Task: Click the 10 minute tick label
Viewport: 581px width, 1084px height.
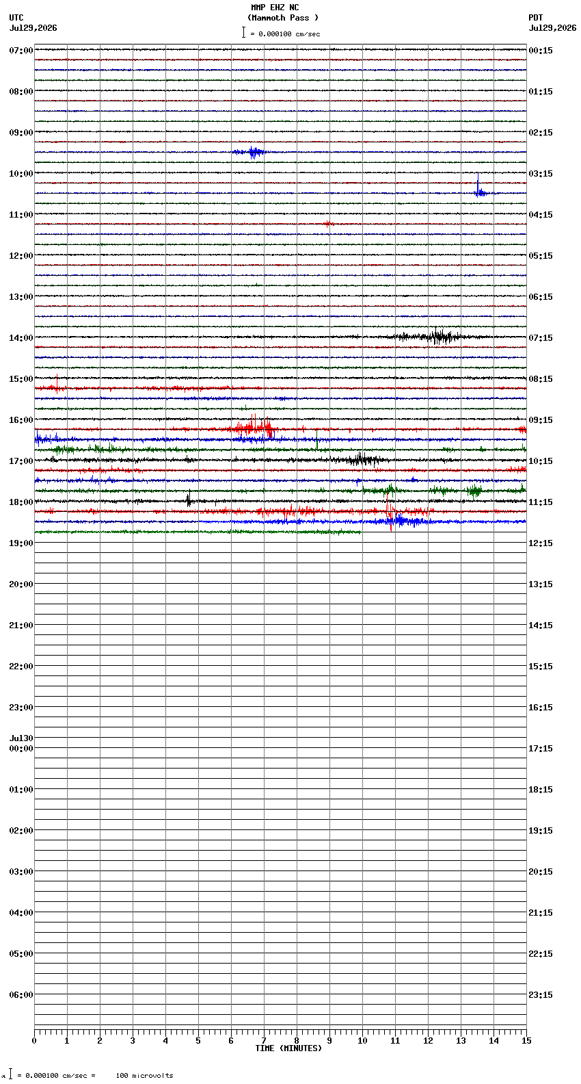Action: [362, 1041]
